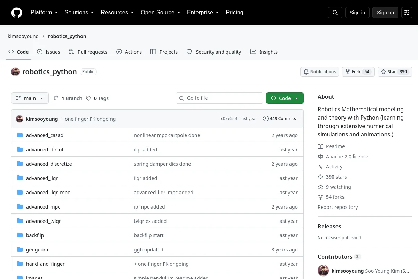Open the green Code dropdown button

pyautogui.click(x=285, y=98)
